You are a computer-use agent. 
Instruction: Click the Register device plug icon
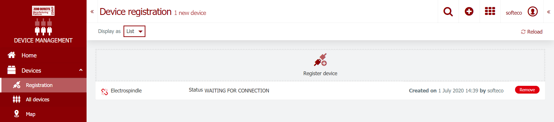click(x=320, y=60)
